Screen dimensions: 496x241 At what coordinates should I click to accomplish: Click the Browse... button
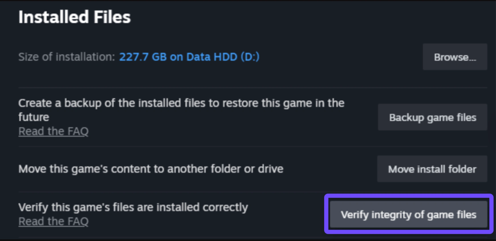coord(455,57)
